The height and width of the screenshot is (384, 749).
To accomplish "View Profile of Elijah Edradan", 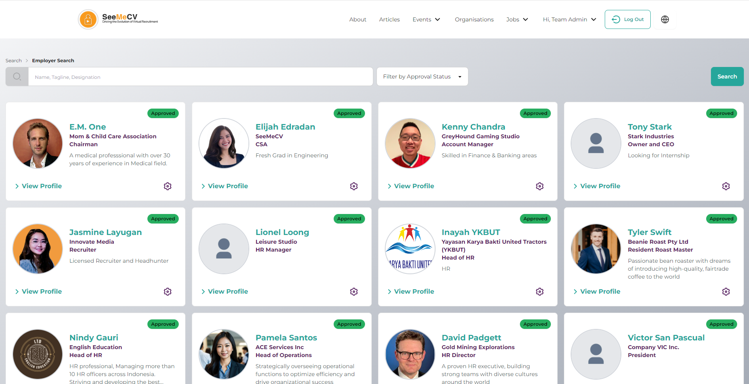I will [225, 186].
